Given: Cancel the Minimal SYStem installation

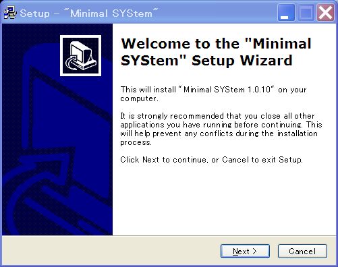Looking at the screenshot, I should pos(302,251).
